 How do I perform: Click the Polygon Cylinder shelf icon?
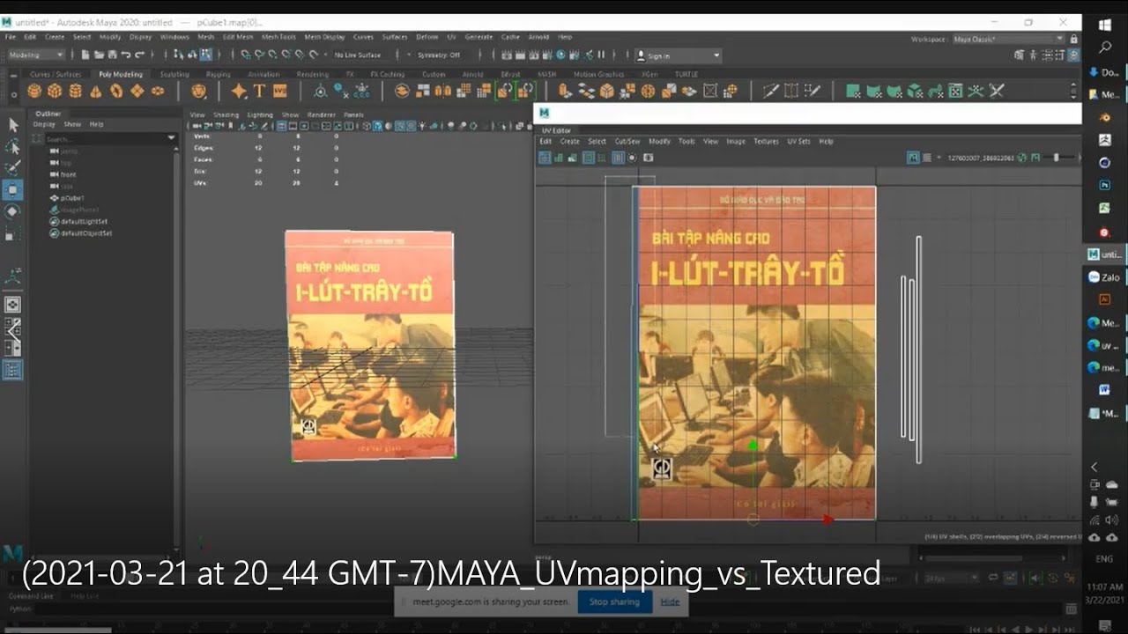click(x=75, y=91)
